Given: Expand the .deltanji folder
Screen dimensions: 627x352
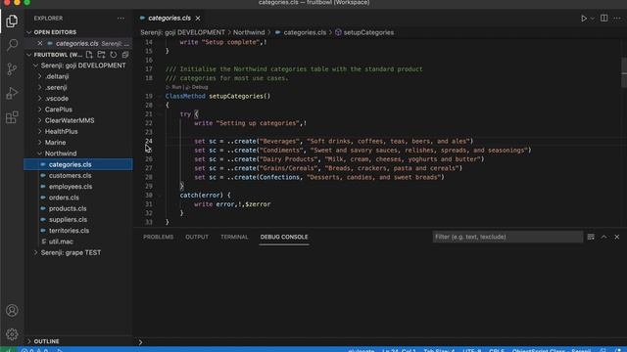Looking at the screenshot, I should (39, 76).
